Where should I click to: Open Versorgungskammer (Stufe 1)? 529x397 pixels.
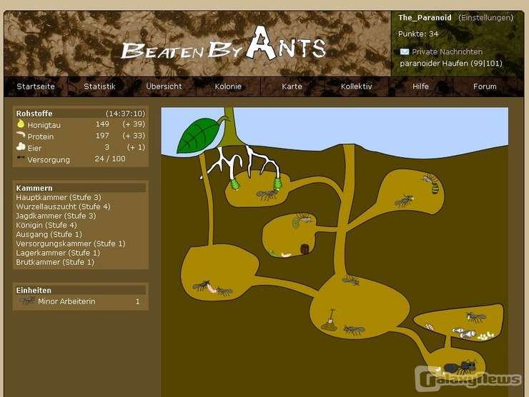click(x=71, y=243)
